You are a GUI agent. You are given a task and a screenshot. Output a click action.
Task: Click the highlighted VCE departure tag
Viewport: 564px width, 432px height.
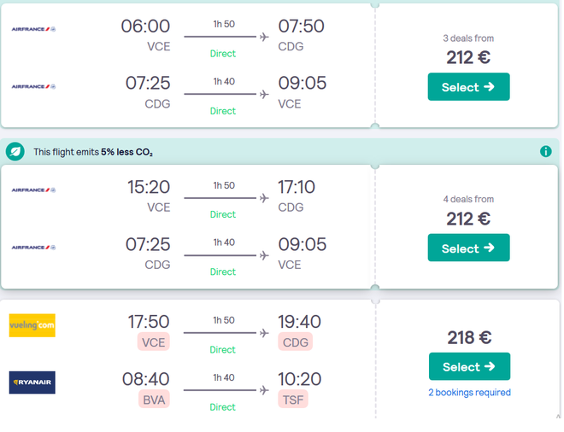click(154, 342)
